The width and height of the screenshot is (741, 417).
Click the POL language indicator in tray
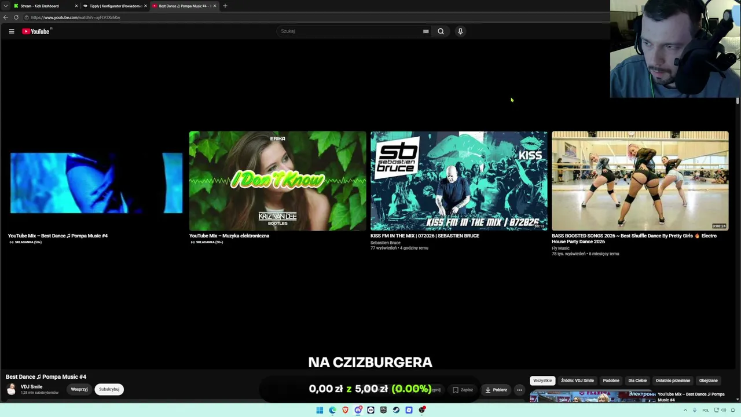[x=705, y=410]
